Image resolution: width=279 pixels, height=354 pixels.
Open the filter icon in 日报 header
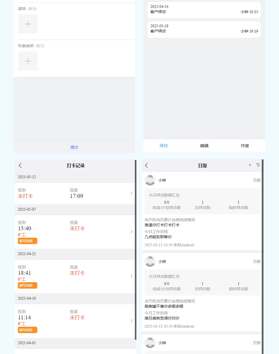tap(258, 165)
